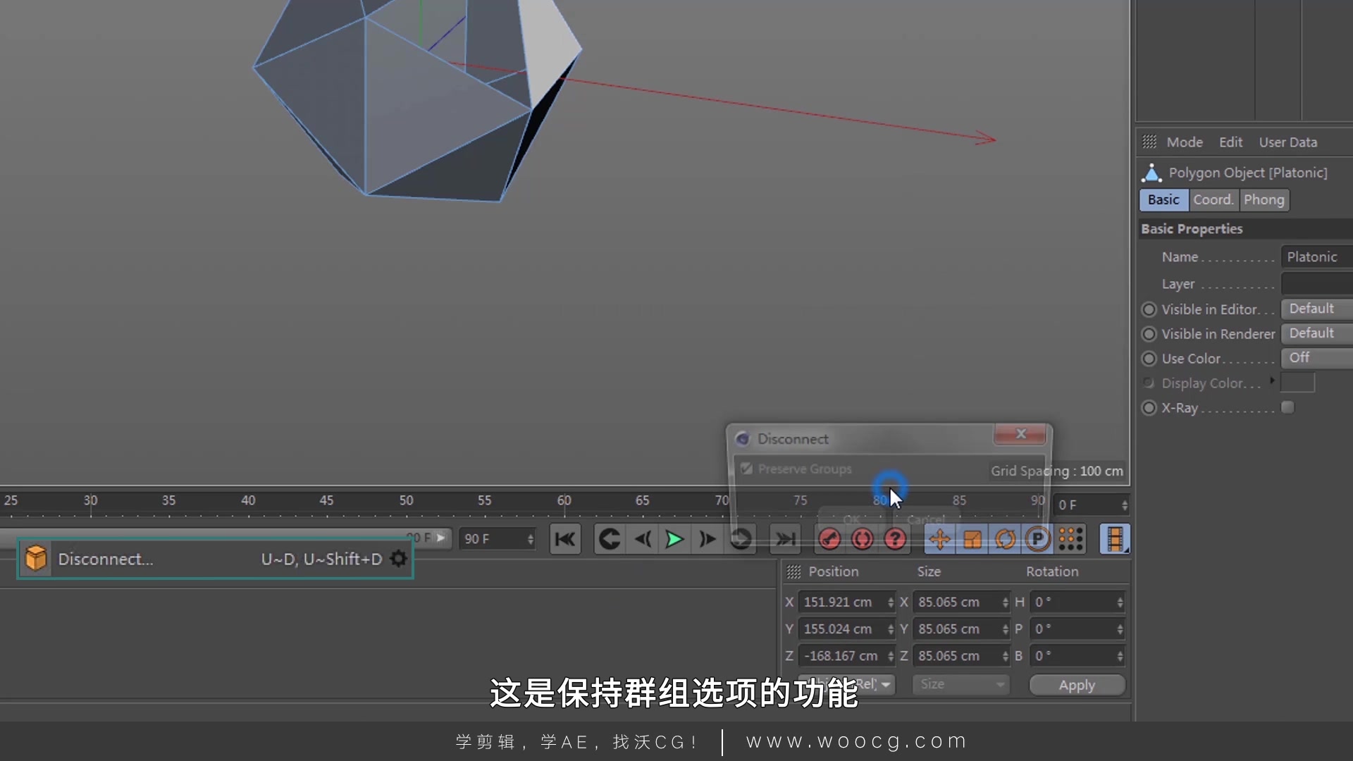Select the Record active objects icon
This screenshot has height=761, width=1353.
(830, 540)
